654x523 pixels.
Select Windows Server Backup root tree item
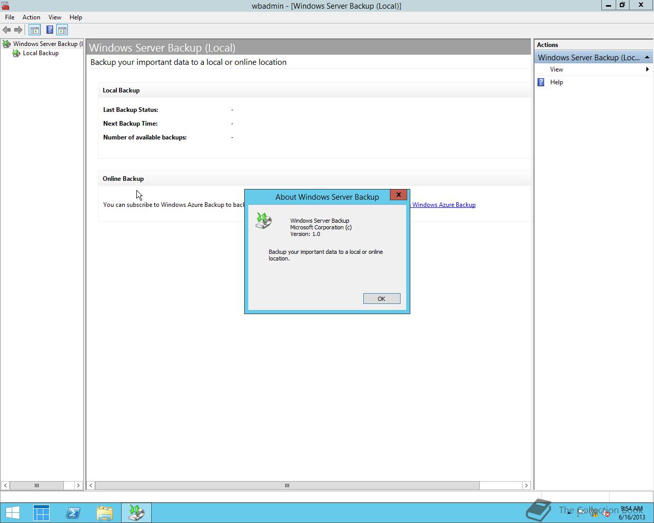[x=48, y=44]
